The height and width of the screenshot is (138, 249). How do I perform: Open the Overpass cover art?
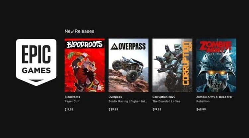click(128, 65)
